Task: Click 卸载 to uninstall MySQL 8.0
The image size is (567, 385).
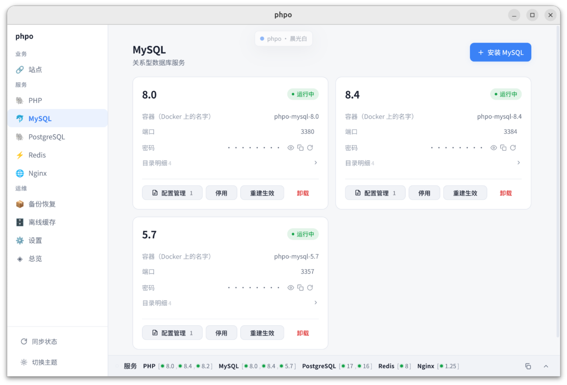Action: tap(303, 193)
